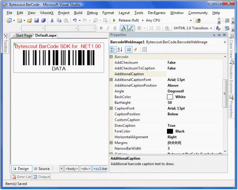Open the File menu
The height and width of the screenshot is (190, 238).
click(x=9, y=13)
